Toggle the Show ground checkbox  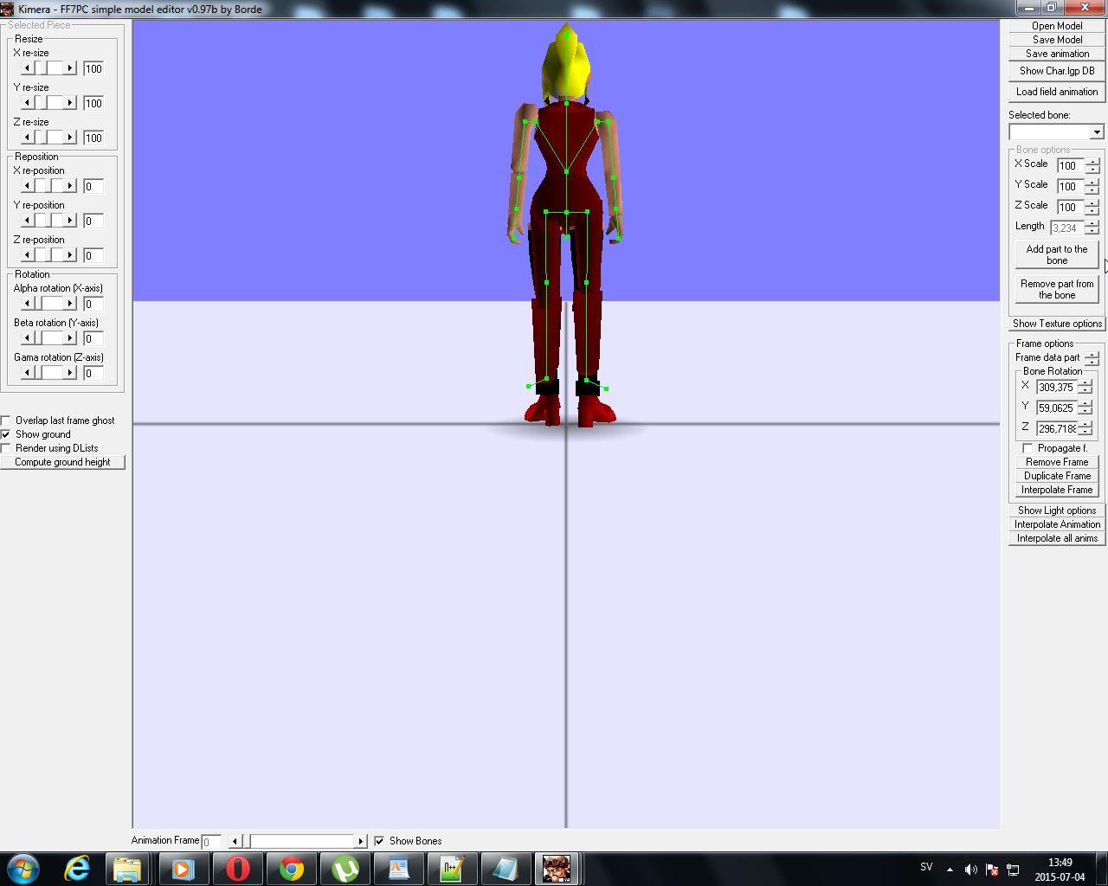click(x=6, y=434)
